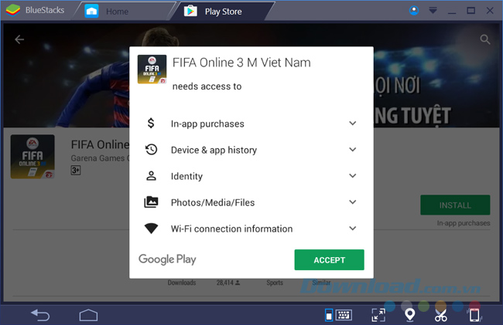
Task: Click the Home tab house icon
Action: coord(91,12)
